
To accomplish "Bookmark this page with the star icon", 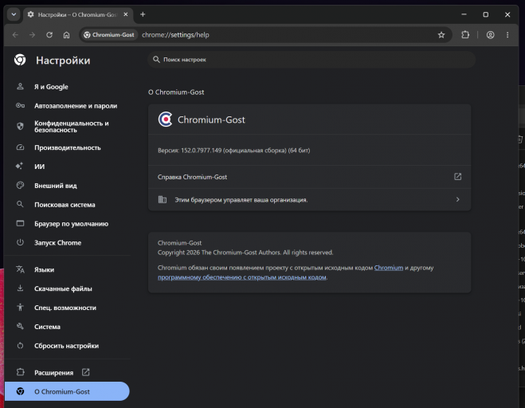I will (x=441, y=35).
